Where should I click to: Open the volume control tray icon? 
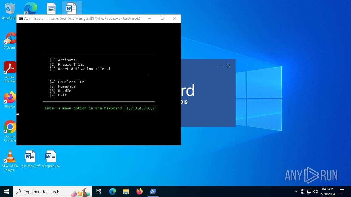pyautogui.click(x=316, y=192)
